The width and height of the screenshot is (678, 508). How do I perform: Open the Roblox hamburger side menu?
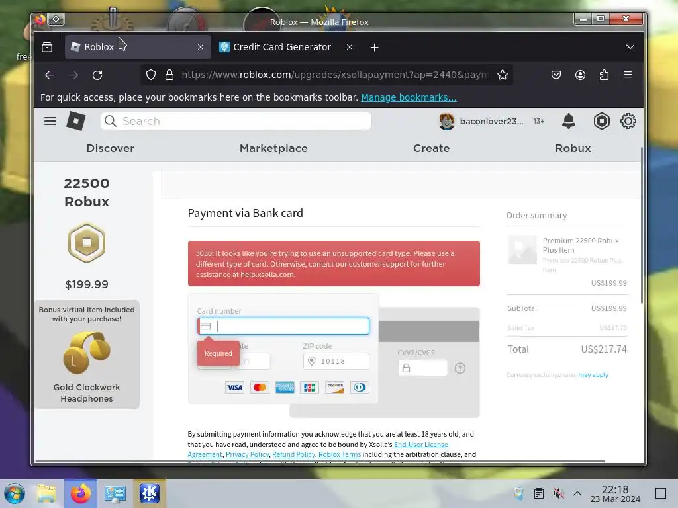tap(50, 122)
